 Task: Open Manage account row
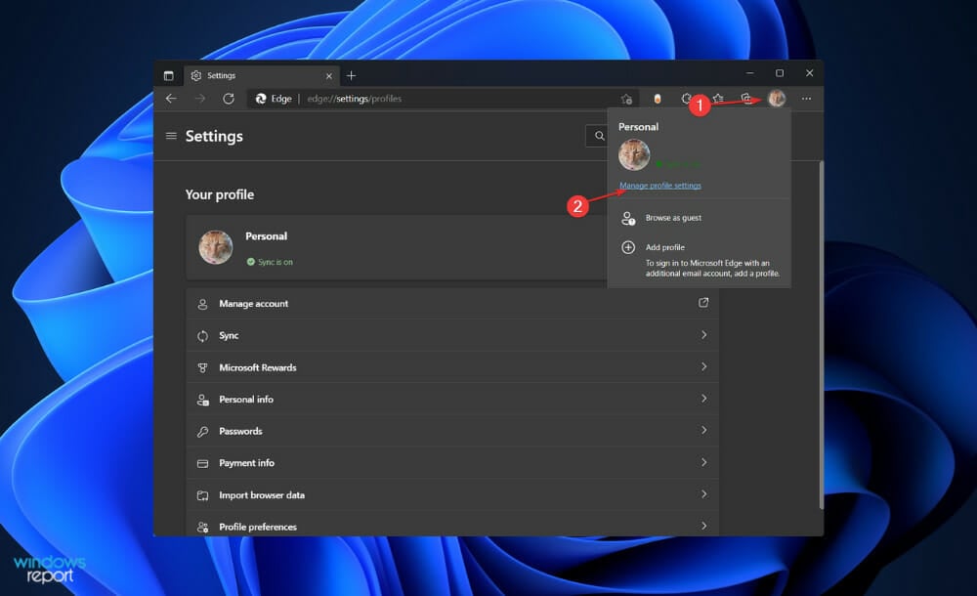(x=452, y=304)
